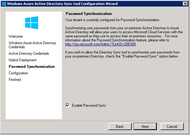Select Windows Azure Active Directory Credentials step

[32, 45]
